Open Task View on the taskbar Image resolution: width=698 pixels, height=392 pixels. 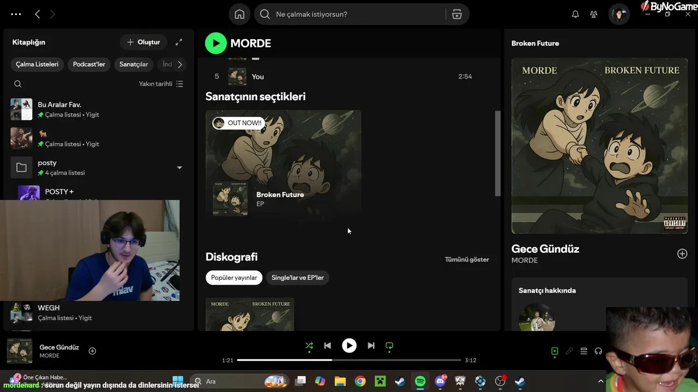300,381
